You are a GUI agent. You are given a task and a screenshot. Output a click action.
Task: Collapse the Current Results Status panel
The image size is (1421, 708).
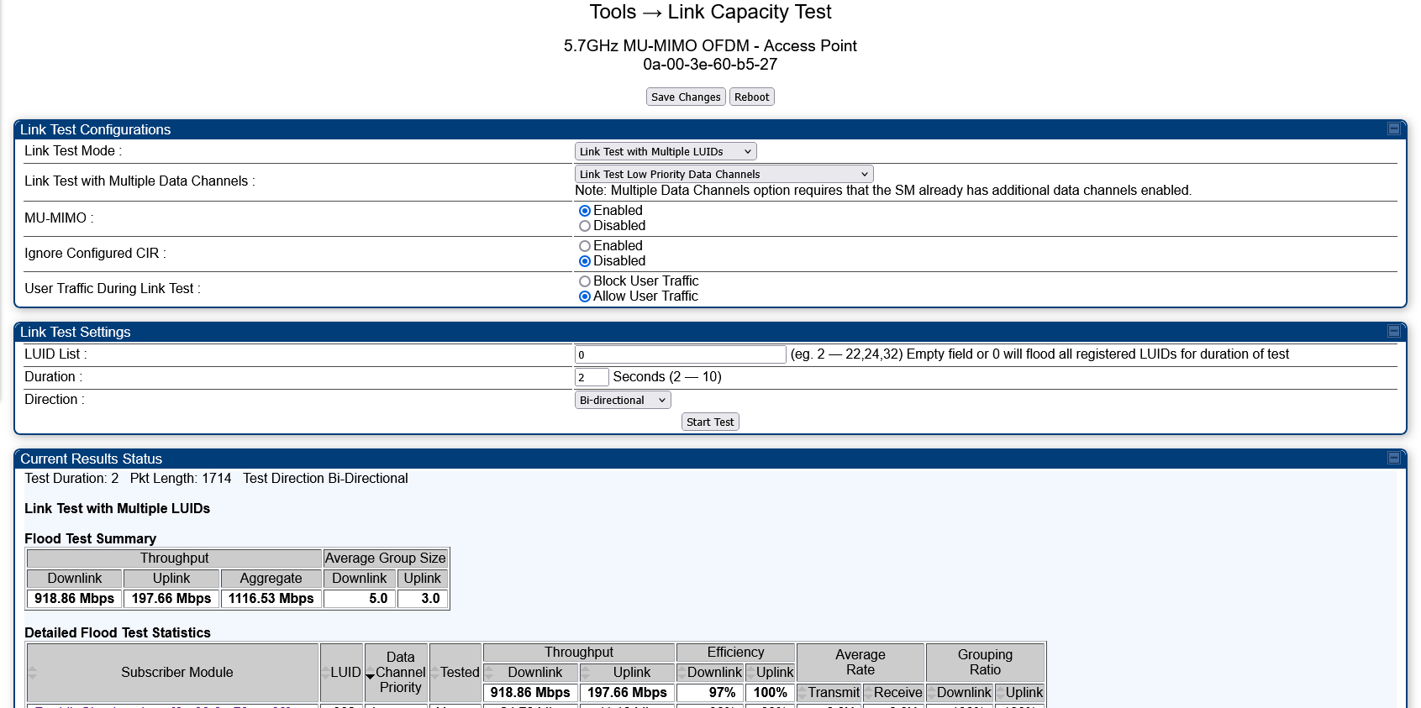coord(1393,458)
